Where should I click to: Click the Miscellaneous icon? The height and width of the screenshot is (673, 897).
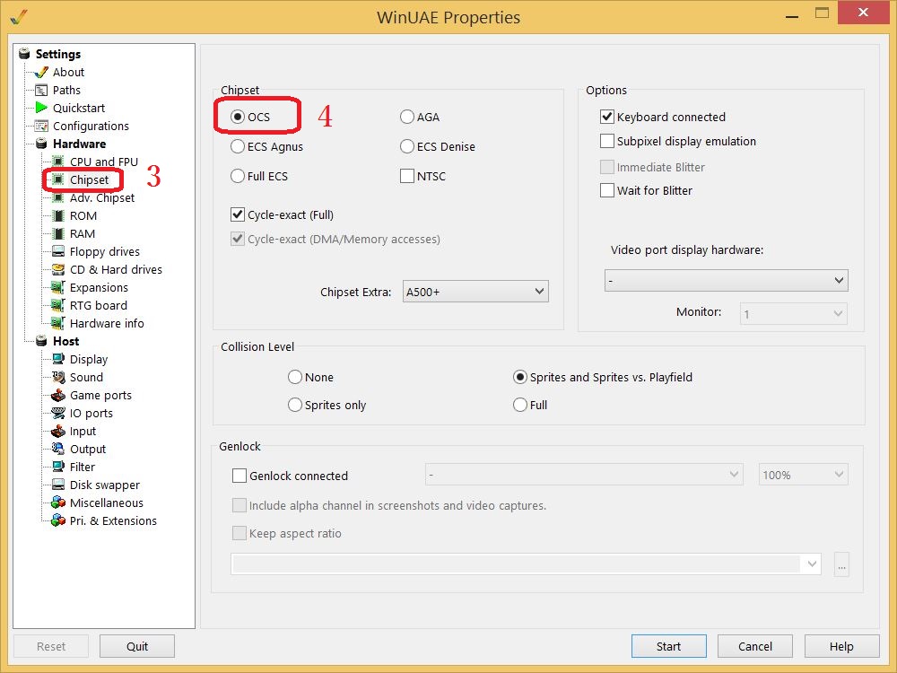tap(57, 503)
